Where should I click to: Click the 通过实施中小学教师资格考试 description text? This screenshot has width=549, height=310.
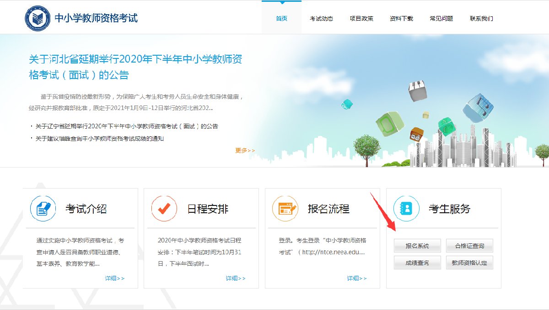81,252
